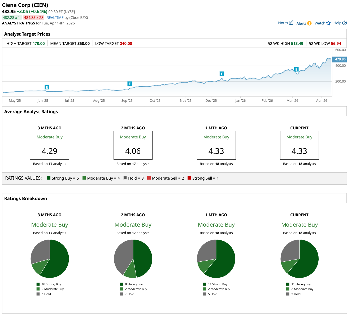Click the Hold = 3 legend swatch
The image size is (347, 314).
(125, 178)
